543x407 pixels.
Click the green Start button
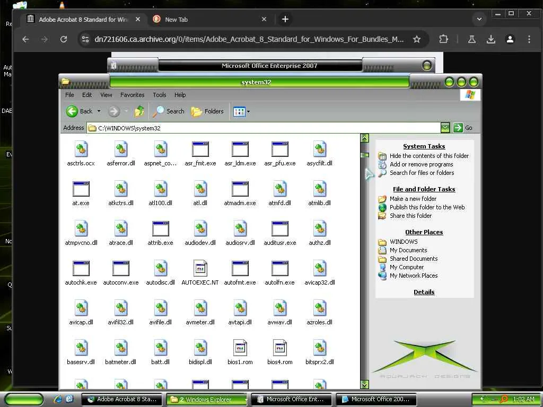point(24,399)
